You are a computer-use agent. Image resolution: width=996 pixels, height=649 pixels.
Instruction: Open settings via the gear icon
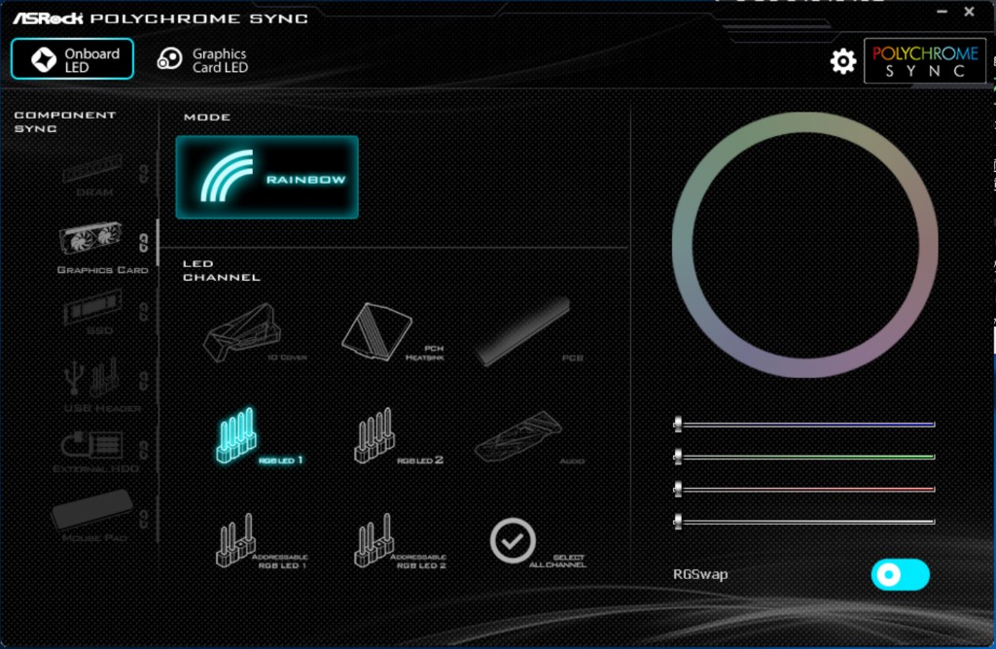pyautogui.click(x=843, y=61)
